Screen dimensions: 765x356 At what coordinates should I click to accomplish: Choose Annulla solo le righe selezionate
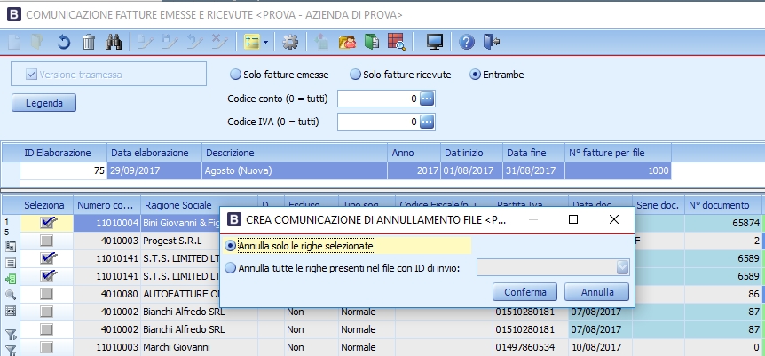coord(230,246)
